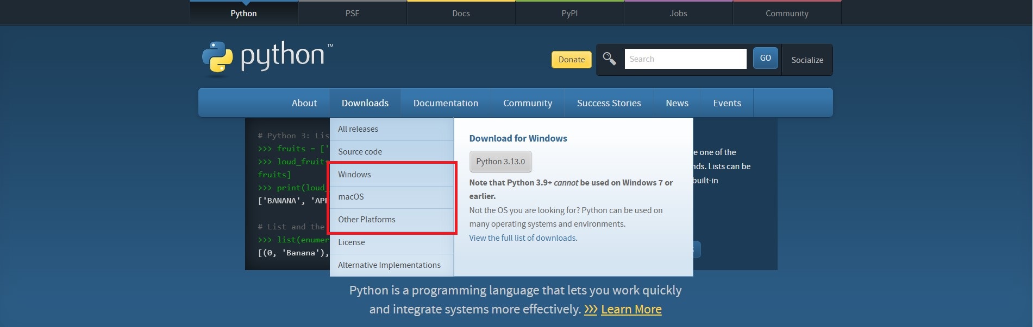1033x327 pixels.
Task: Click the yellow Donate button
Action: pos(571,60)
